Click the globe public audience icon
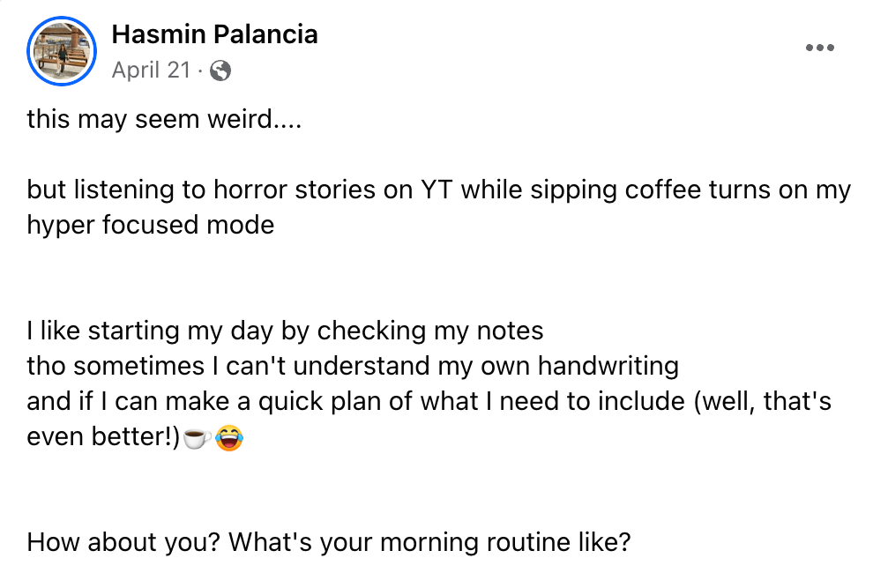873x573 pixels. tap(220, 71)
